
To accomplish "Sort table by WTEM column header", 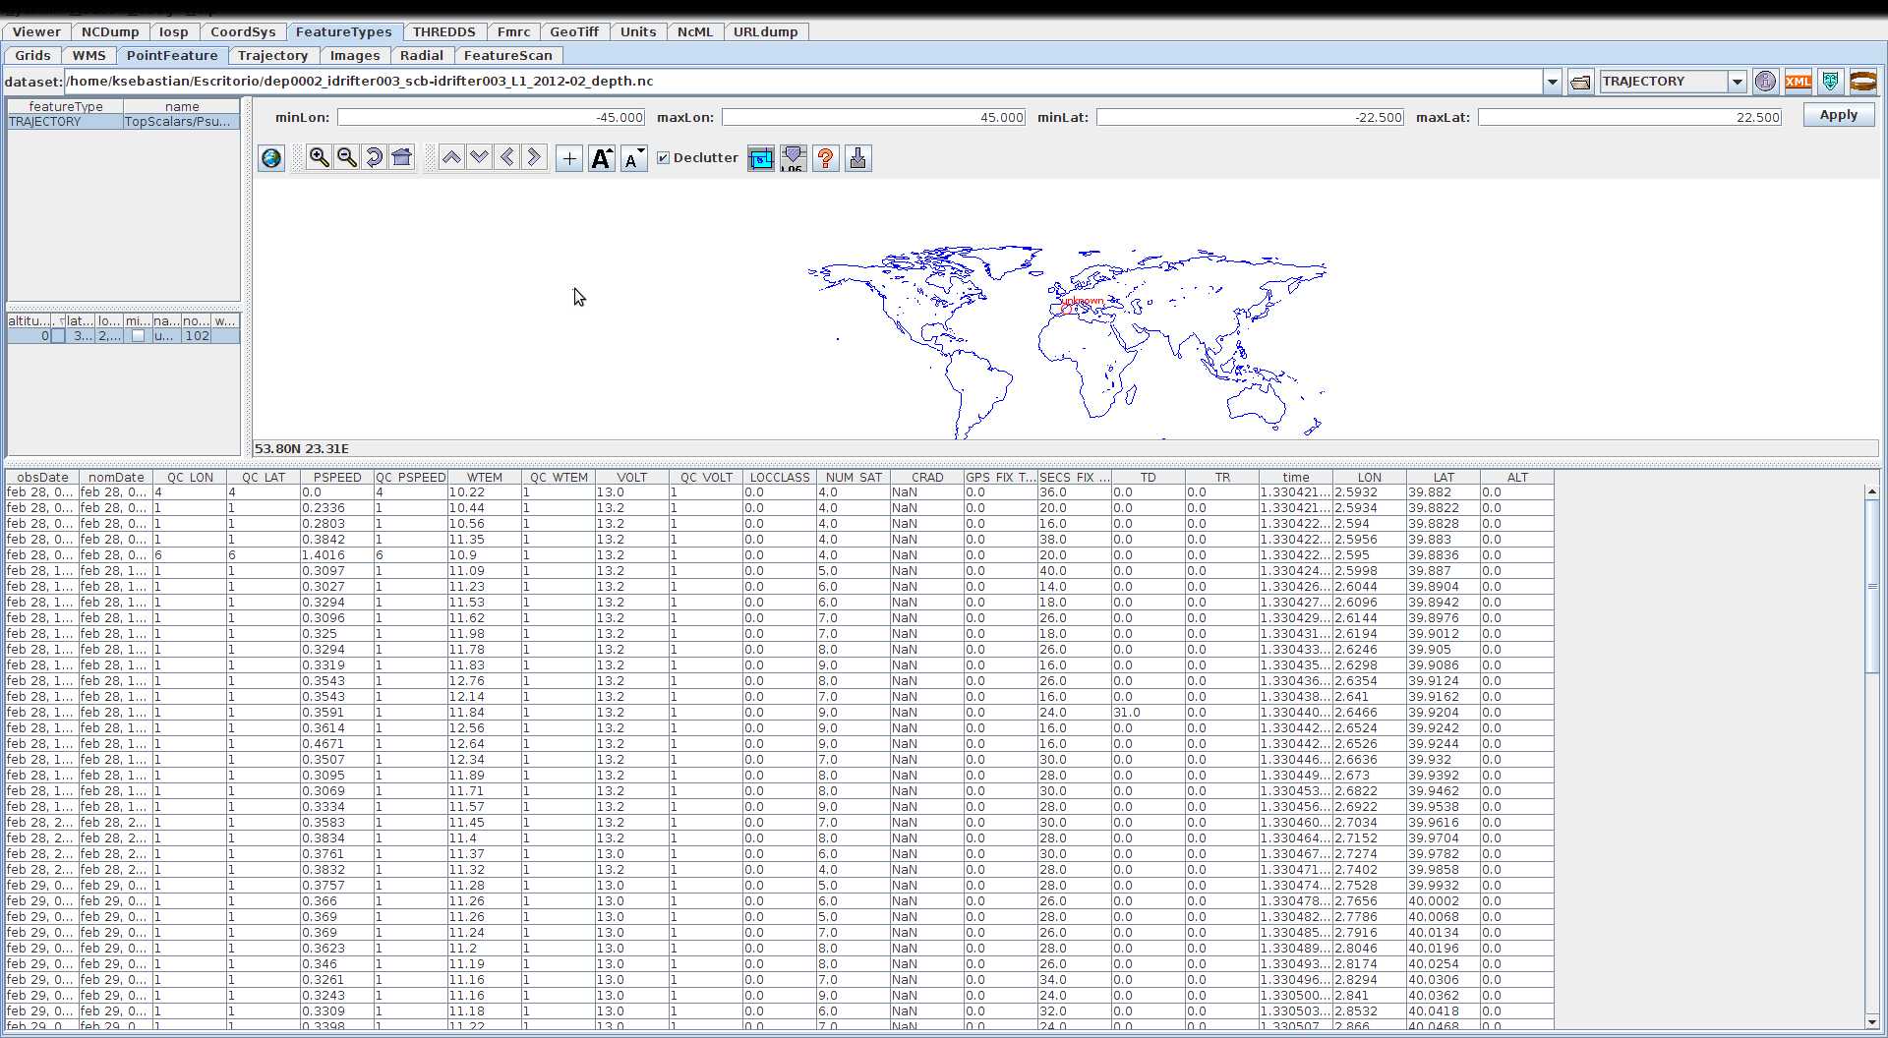I will [x=484, y=477].
